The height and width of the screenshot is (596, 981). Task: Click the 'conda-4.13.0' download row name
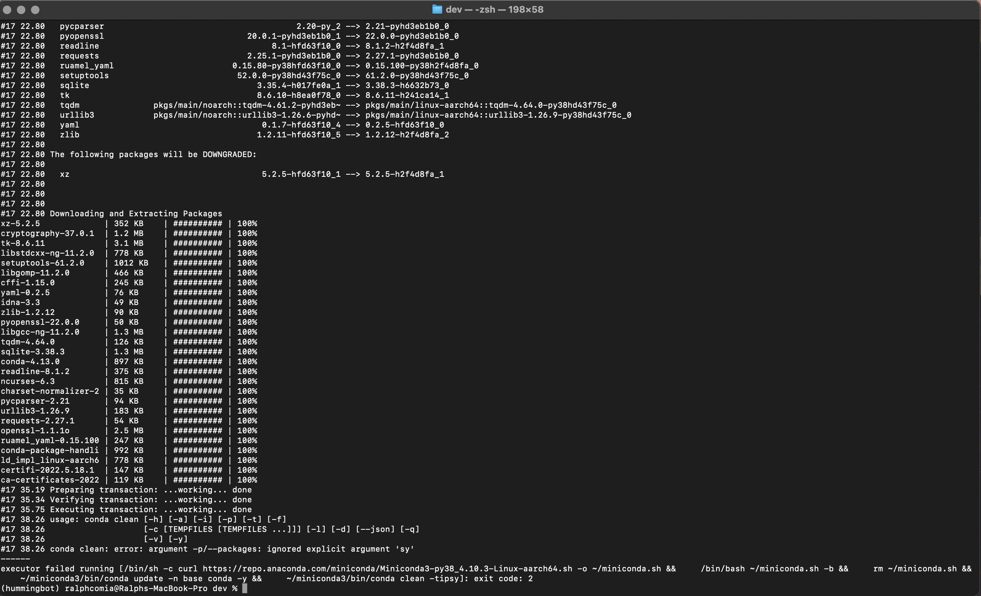[x=30, y=362]
